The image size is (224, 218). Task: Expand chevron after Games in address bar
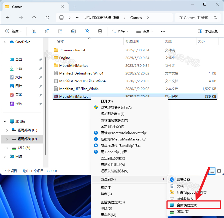[x=148, y=18]
